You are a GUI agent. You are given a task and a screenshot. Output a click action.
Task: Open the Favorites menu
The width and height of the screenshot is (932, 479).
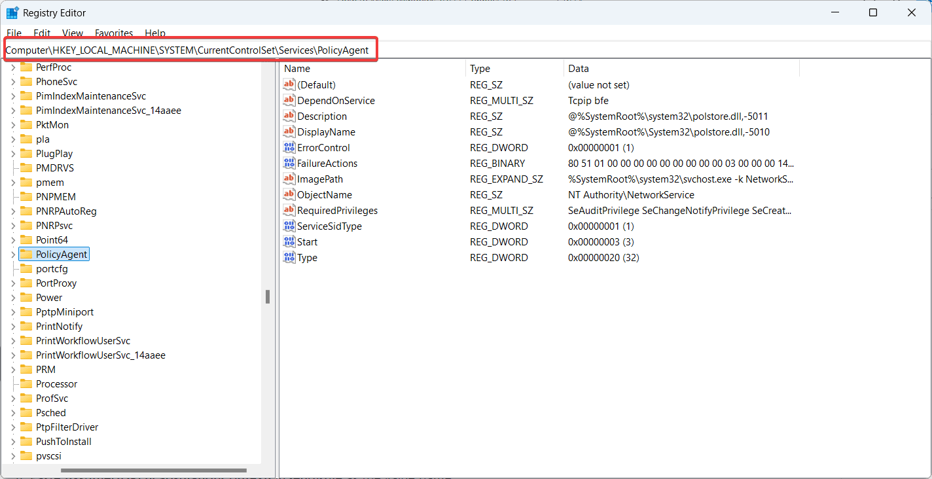pyautogui.click(x=114, y=33)
